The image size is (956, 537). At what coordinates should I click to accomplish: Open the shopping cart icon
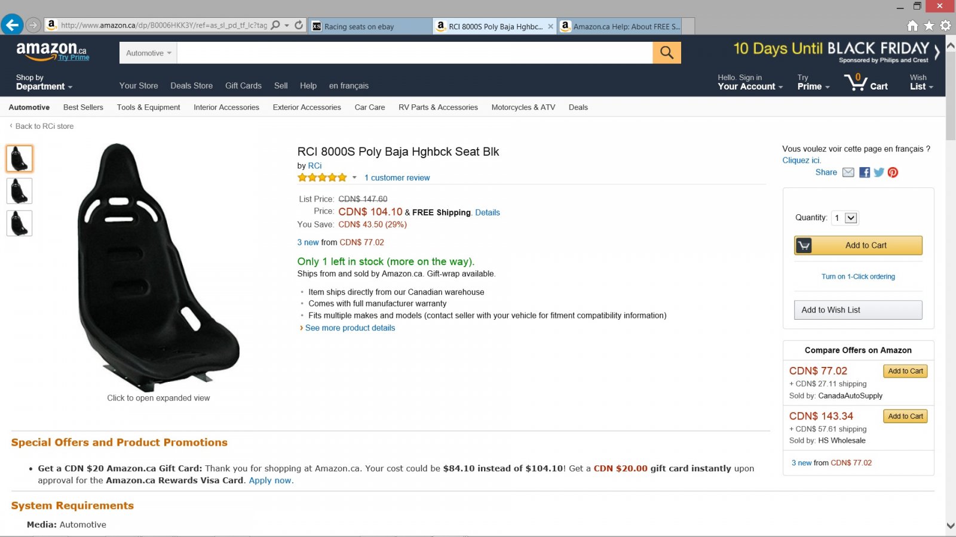click(855, 82)
